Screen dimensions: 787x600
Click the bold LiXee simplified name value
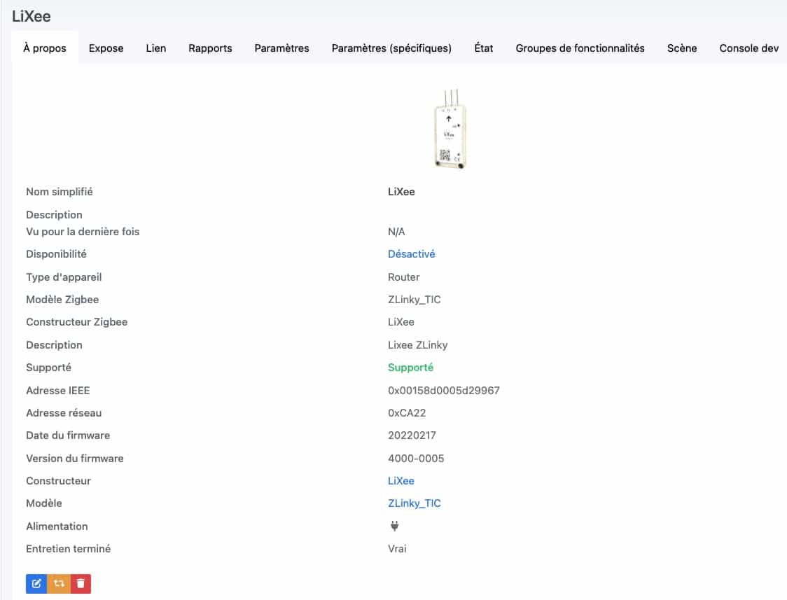[x=401, y=192]
